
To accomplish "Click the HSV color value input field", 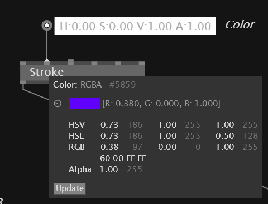I will tap(135, 26).
